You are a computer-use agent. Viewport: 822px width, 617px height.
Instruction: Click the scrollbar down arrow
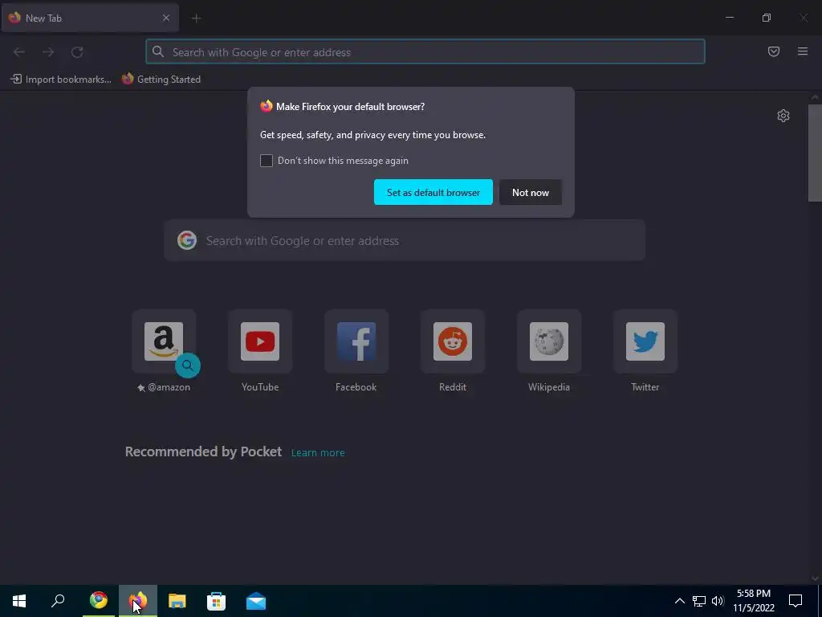[815, 578]
